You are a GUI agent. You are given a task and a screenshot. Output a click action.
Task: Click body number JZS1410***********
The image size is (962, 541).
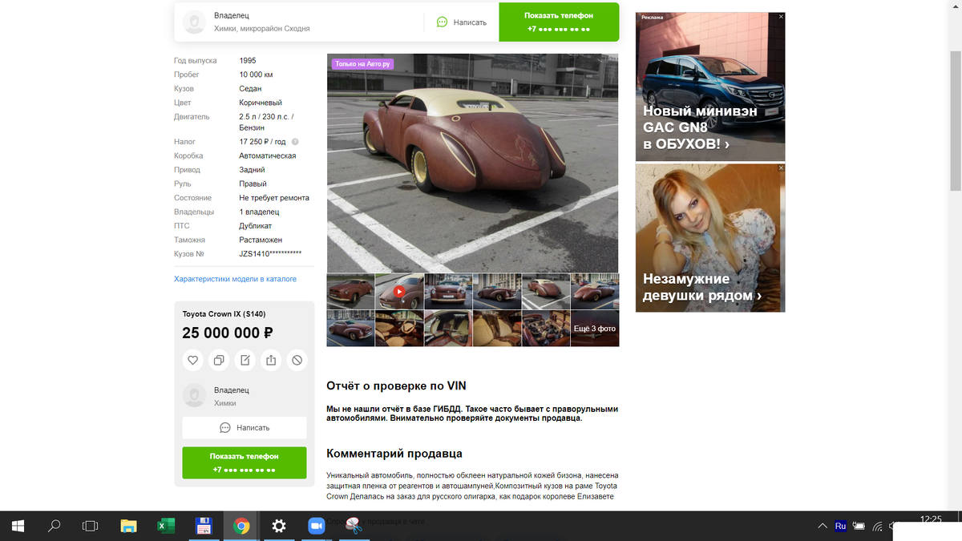270,254
